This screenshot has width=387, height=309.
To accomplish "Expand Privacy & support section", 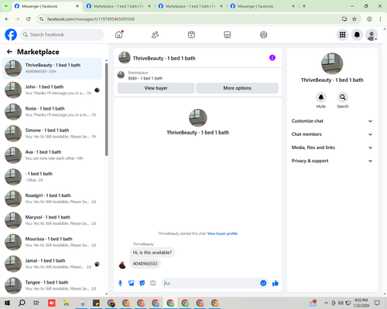I will tap(332, 161).
